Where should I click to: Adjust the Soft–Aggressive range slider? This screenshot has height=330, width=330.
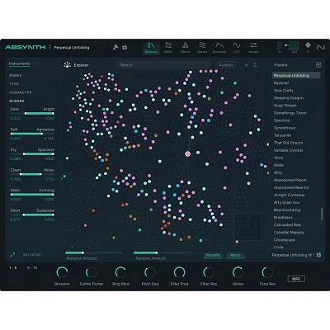32,134
